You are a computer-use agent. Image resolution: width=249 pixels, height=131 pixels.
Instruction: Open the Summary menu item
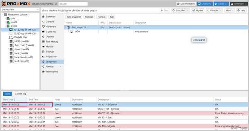tap(52, 17)
